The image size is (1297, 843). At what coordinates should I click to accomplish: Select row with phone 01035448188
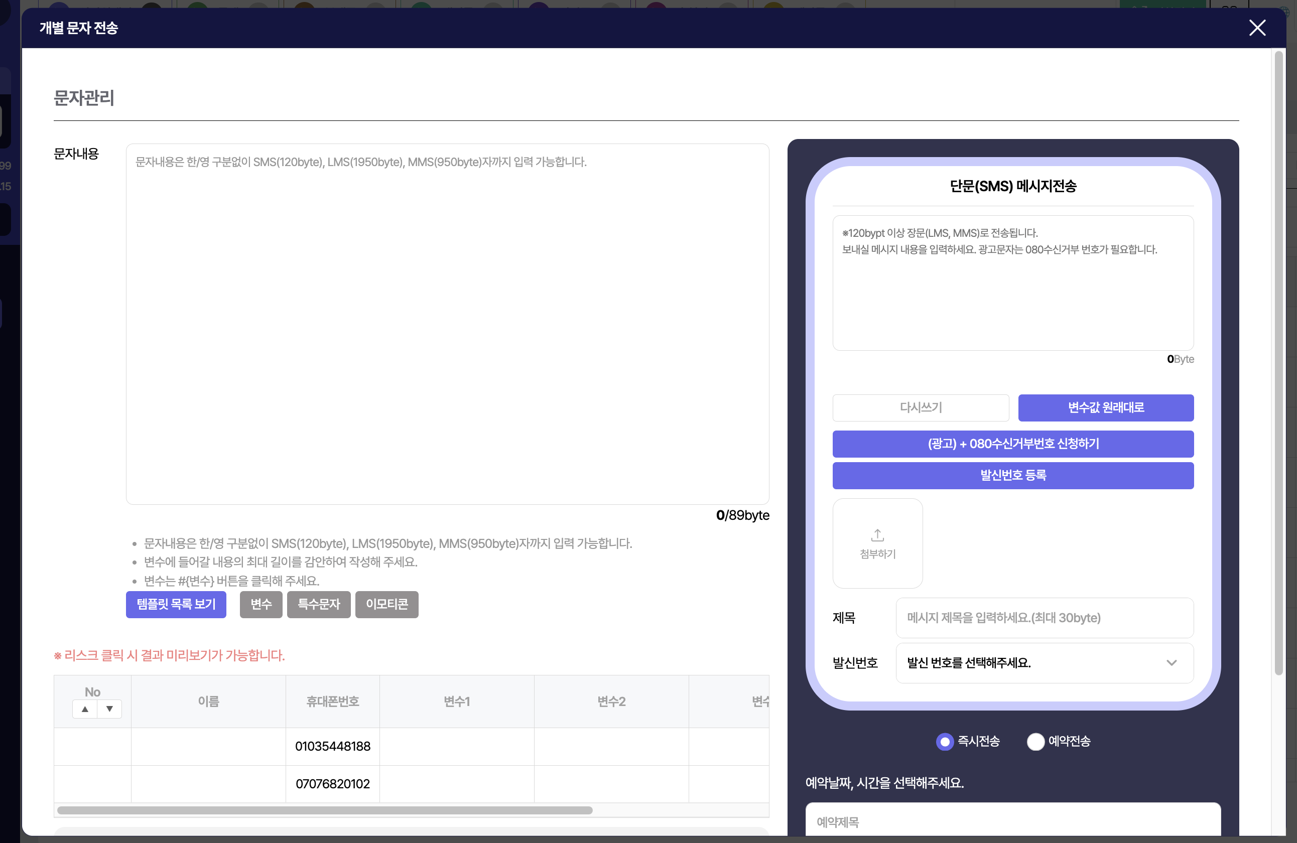pos(332,746)
